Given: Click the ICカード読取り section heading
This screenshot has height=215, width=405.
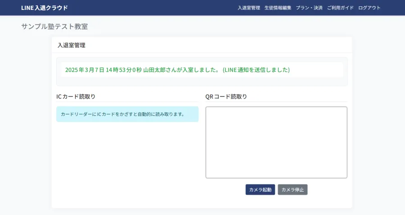Looking at the screenshot, I should 76,96.
